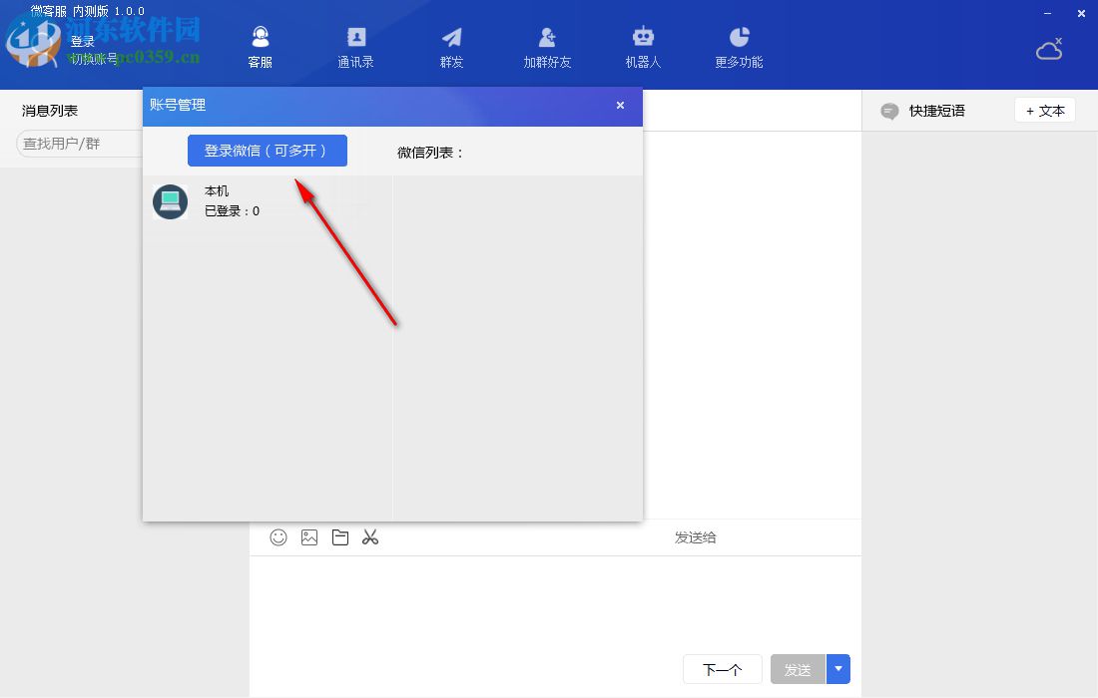Viewport: 1098px width, 698px height.
Task: Expand the 更多功能 more functions menu
Action: 738,45
